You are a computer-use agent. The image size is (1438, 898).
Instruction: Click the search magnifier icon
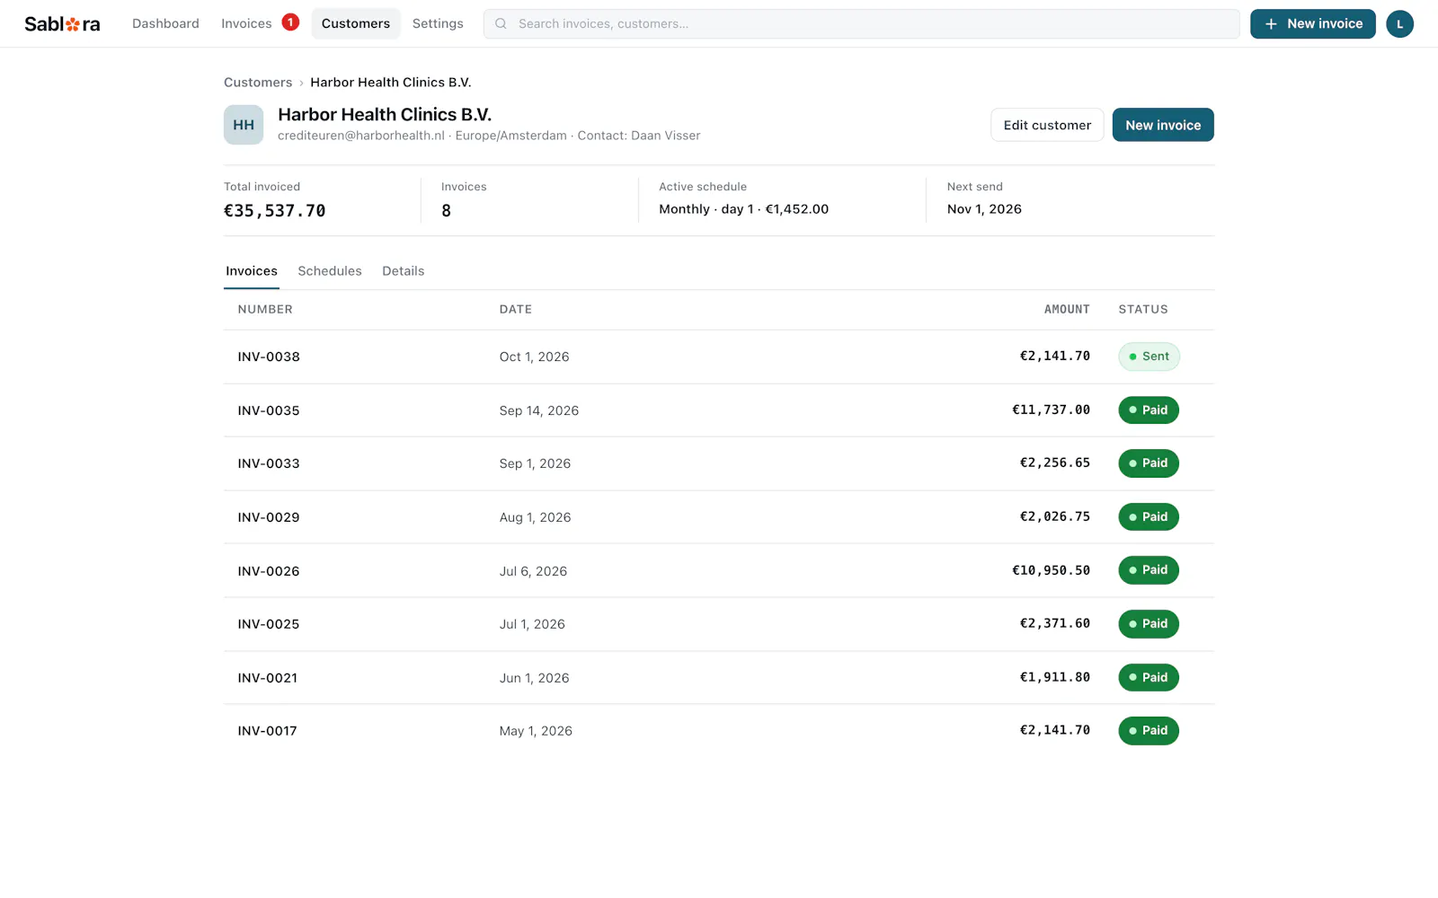tap(501, 24)
